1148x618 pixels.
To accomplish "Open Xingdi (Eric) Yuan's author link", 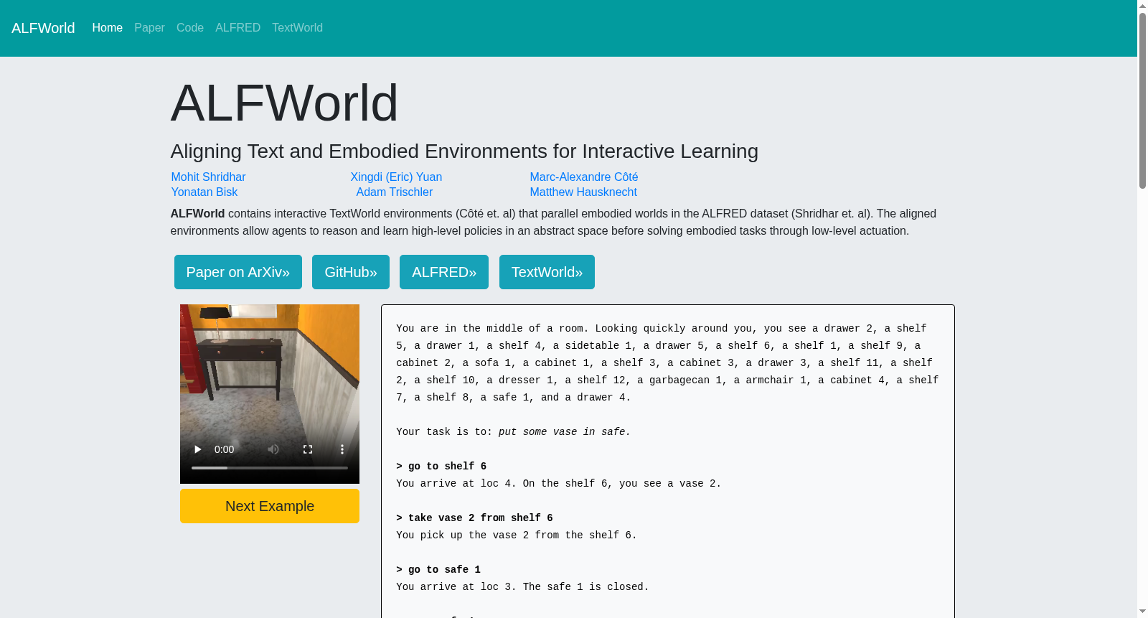I will (x=396, y=177).
